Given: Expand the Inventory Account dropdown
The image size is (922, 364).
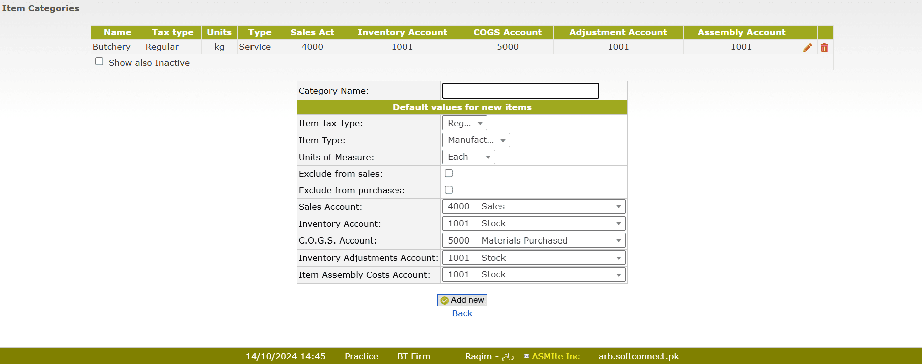Looking at the screenshot, I should [533, 224].
